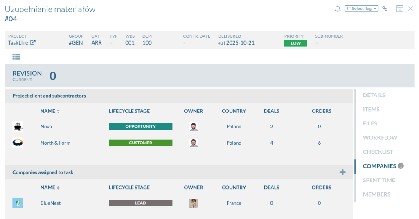
Task: Click the North & Form logo icon
Action: pos(18,143)
